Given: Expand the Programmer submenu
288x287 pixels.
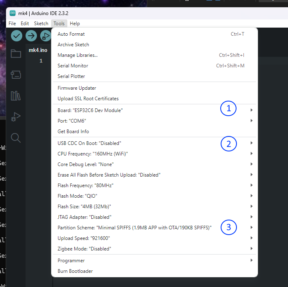Looking at the screenshot, I should 154,261.
